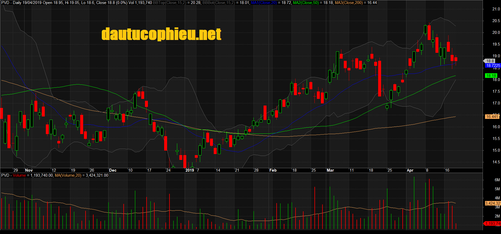Screen dimensions: 501x234
Task: Select the Dec marker on time axis
Action: tap(113, 170)
